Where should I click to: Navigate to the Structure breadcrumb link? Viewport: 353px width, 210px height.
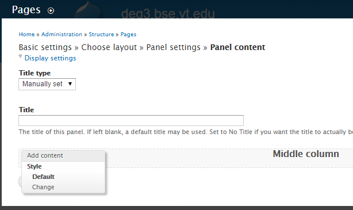[101, 35]
